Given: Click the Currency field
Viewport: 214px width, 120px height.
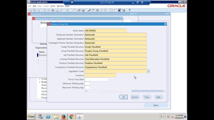Looking at the screenshot, I should pyautogui.click(x=100, y=75).
